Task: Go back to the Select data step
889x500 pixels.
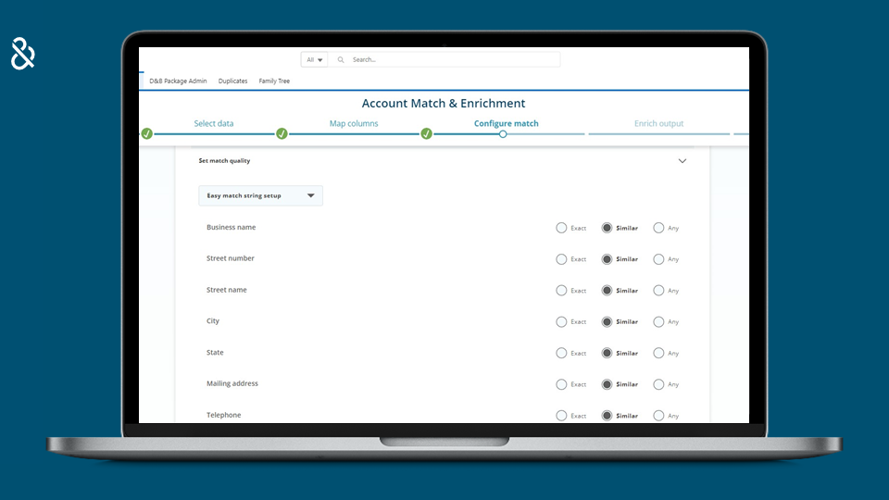Action: pyautogui.click(x=213, y=123)
